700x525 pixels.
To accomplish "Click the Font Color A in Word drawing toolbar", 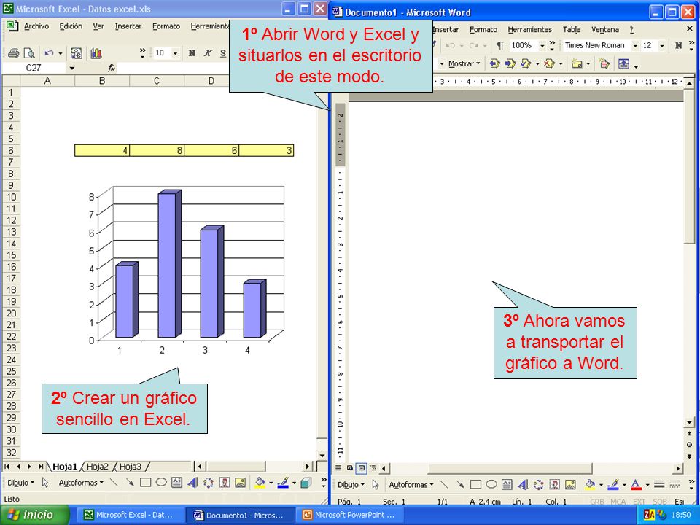I will 637,484.
